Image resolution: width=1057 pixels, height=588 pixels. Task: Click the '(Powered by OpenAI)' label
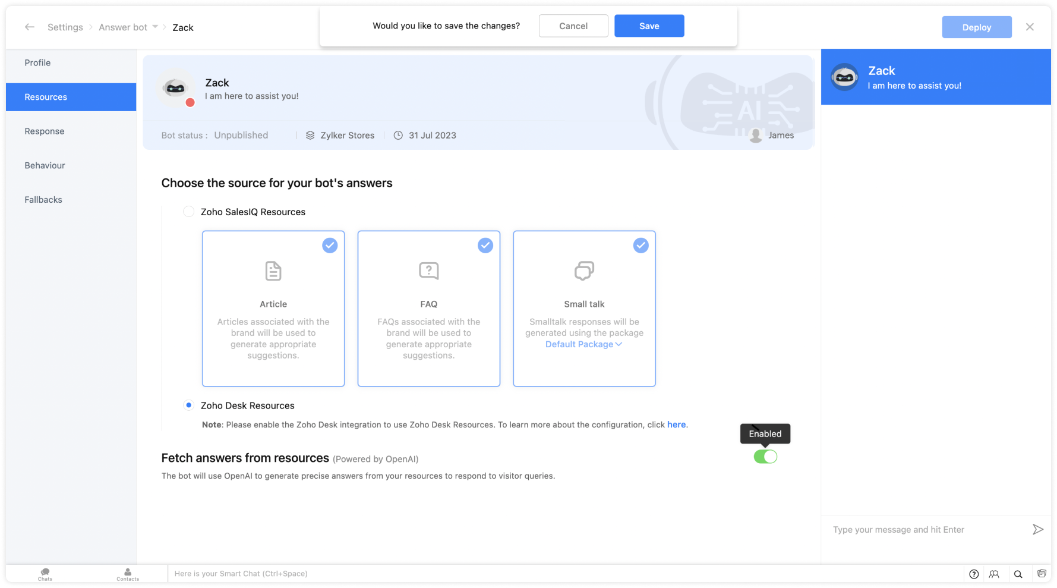[376, 459]
